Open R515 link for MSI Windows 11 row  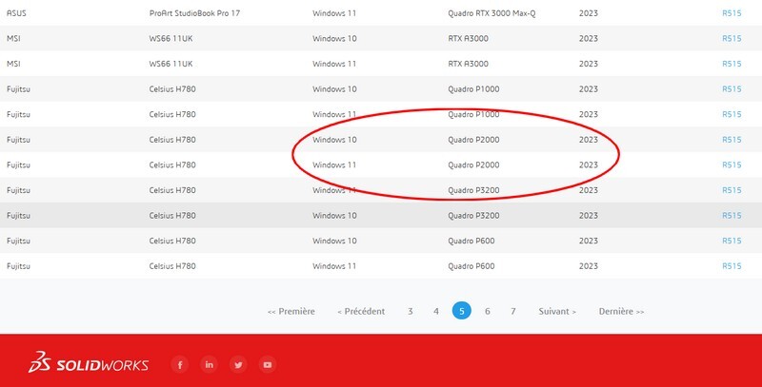[x=732, y=64]
